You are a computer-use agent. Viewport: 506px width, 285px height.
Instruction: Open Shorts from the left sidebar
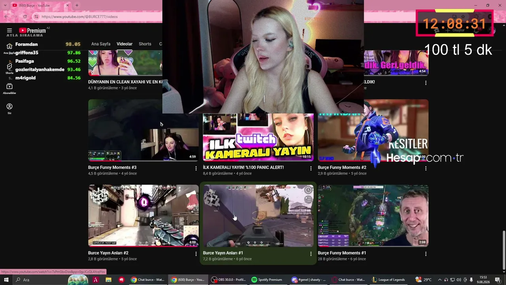9,68
